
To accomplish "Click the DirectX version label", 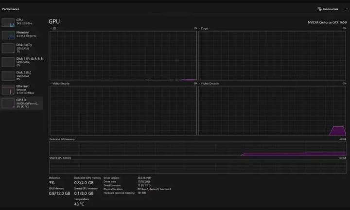I will coord(112,186).
